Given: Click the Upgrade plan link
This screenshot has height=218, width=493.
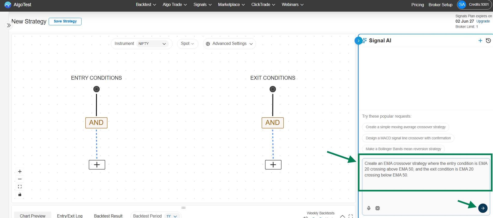Looking at the screenshot, I should point(483,21).
